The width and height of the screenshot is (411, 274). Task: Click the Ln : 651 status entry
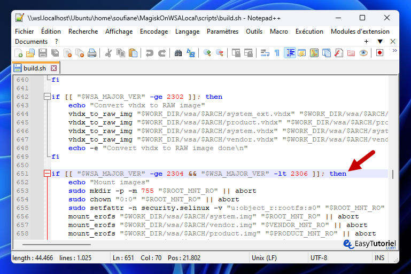(x=123, y=258)
